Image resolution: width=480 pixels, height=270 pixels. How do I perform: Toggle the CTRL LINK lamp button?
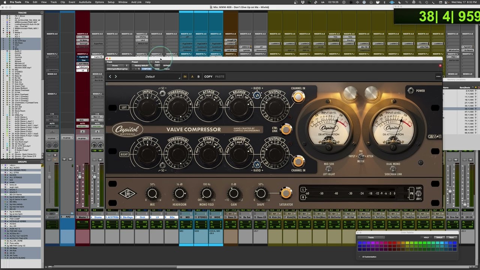coord(286,129)
